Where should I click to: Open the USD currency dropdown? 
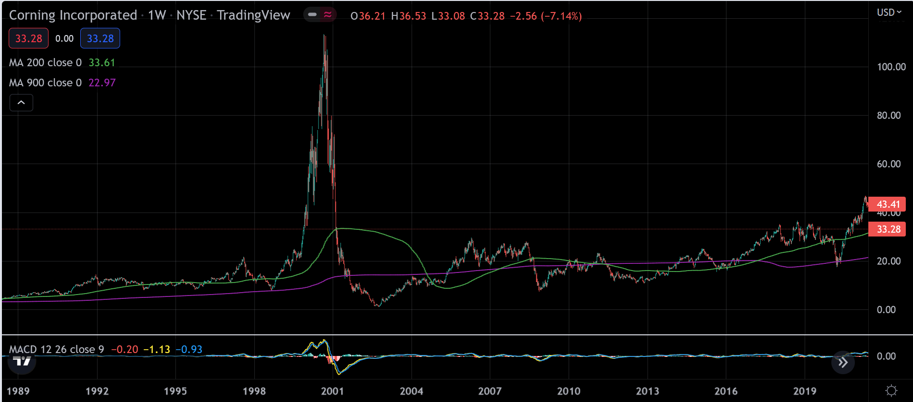[x=889, y=12]
